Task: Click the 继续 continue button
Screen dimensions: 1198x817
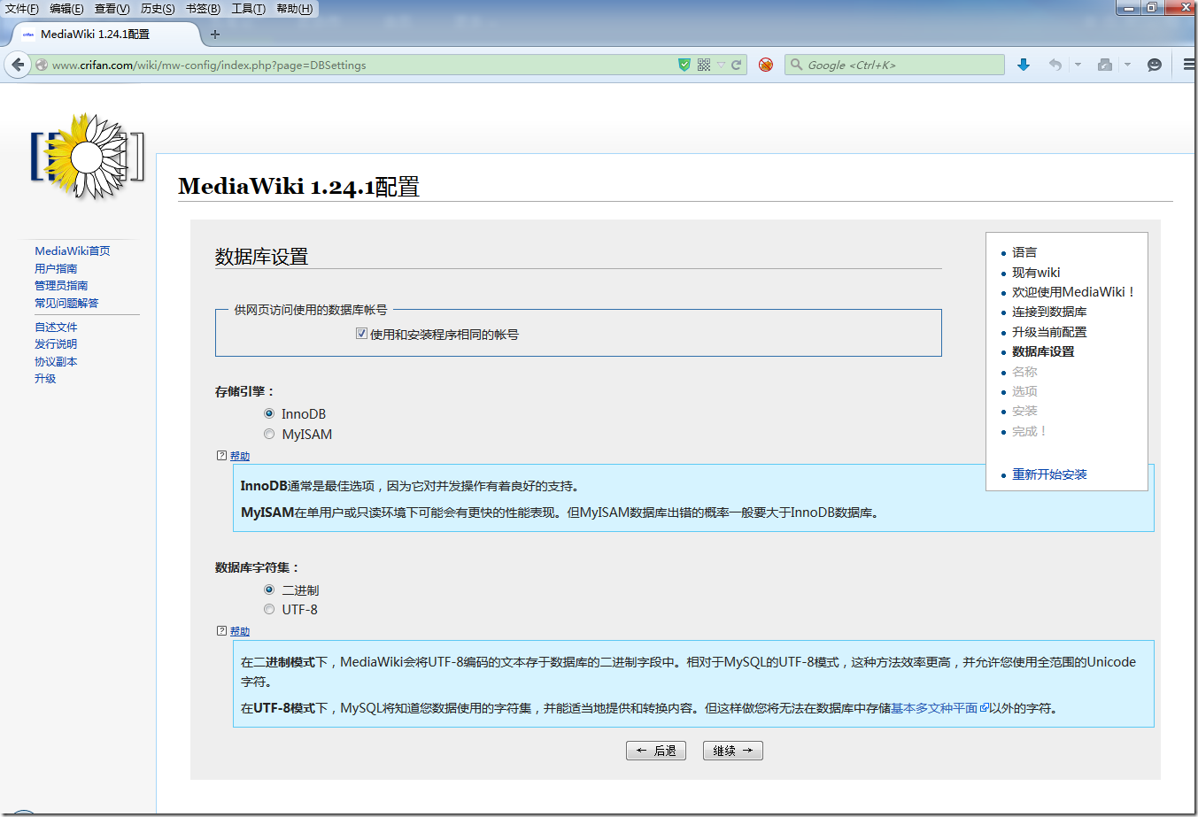Action: pos(733,751)
